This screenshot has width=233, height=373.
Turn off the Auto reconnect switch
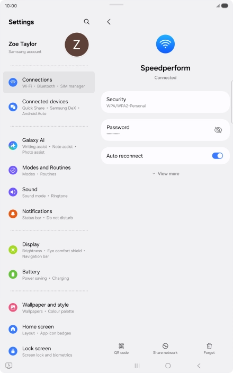point(217,156)
